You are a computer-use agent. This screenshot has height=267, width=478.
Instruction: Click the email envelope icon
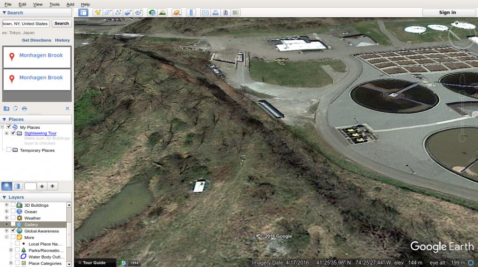204,13
